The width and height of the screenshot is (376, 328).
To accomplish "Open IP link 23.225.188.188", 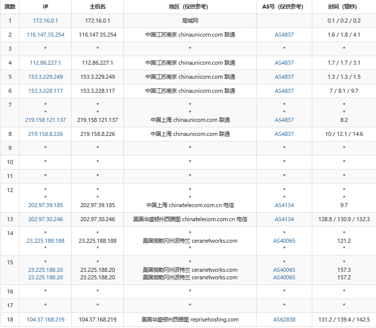I will click(x=45, y=241).
